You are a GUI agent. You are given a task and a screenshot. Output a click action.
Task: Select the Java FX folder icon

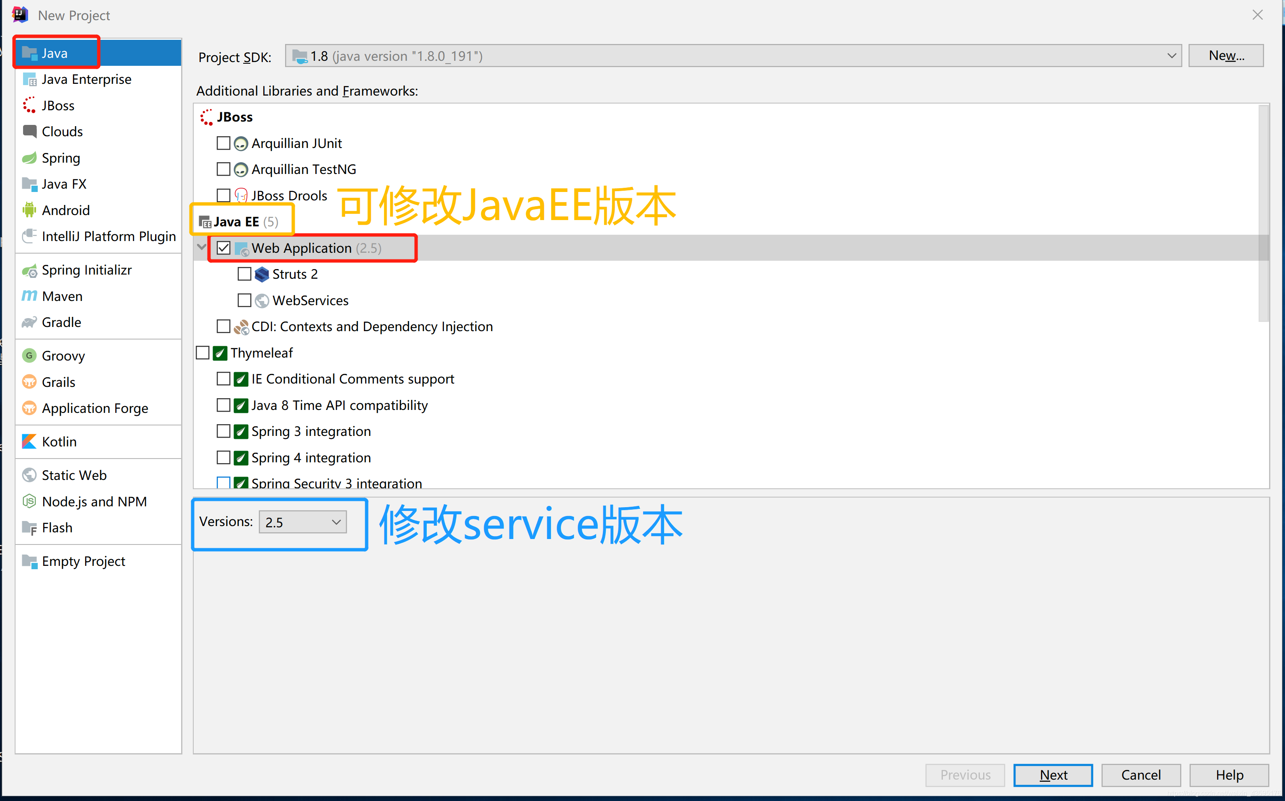pyautogui.click(x=30, y=184)
